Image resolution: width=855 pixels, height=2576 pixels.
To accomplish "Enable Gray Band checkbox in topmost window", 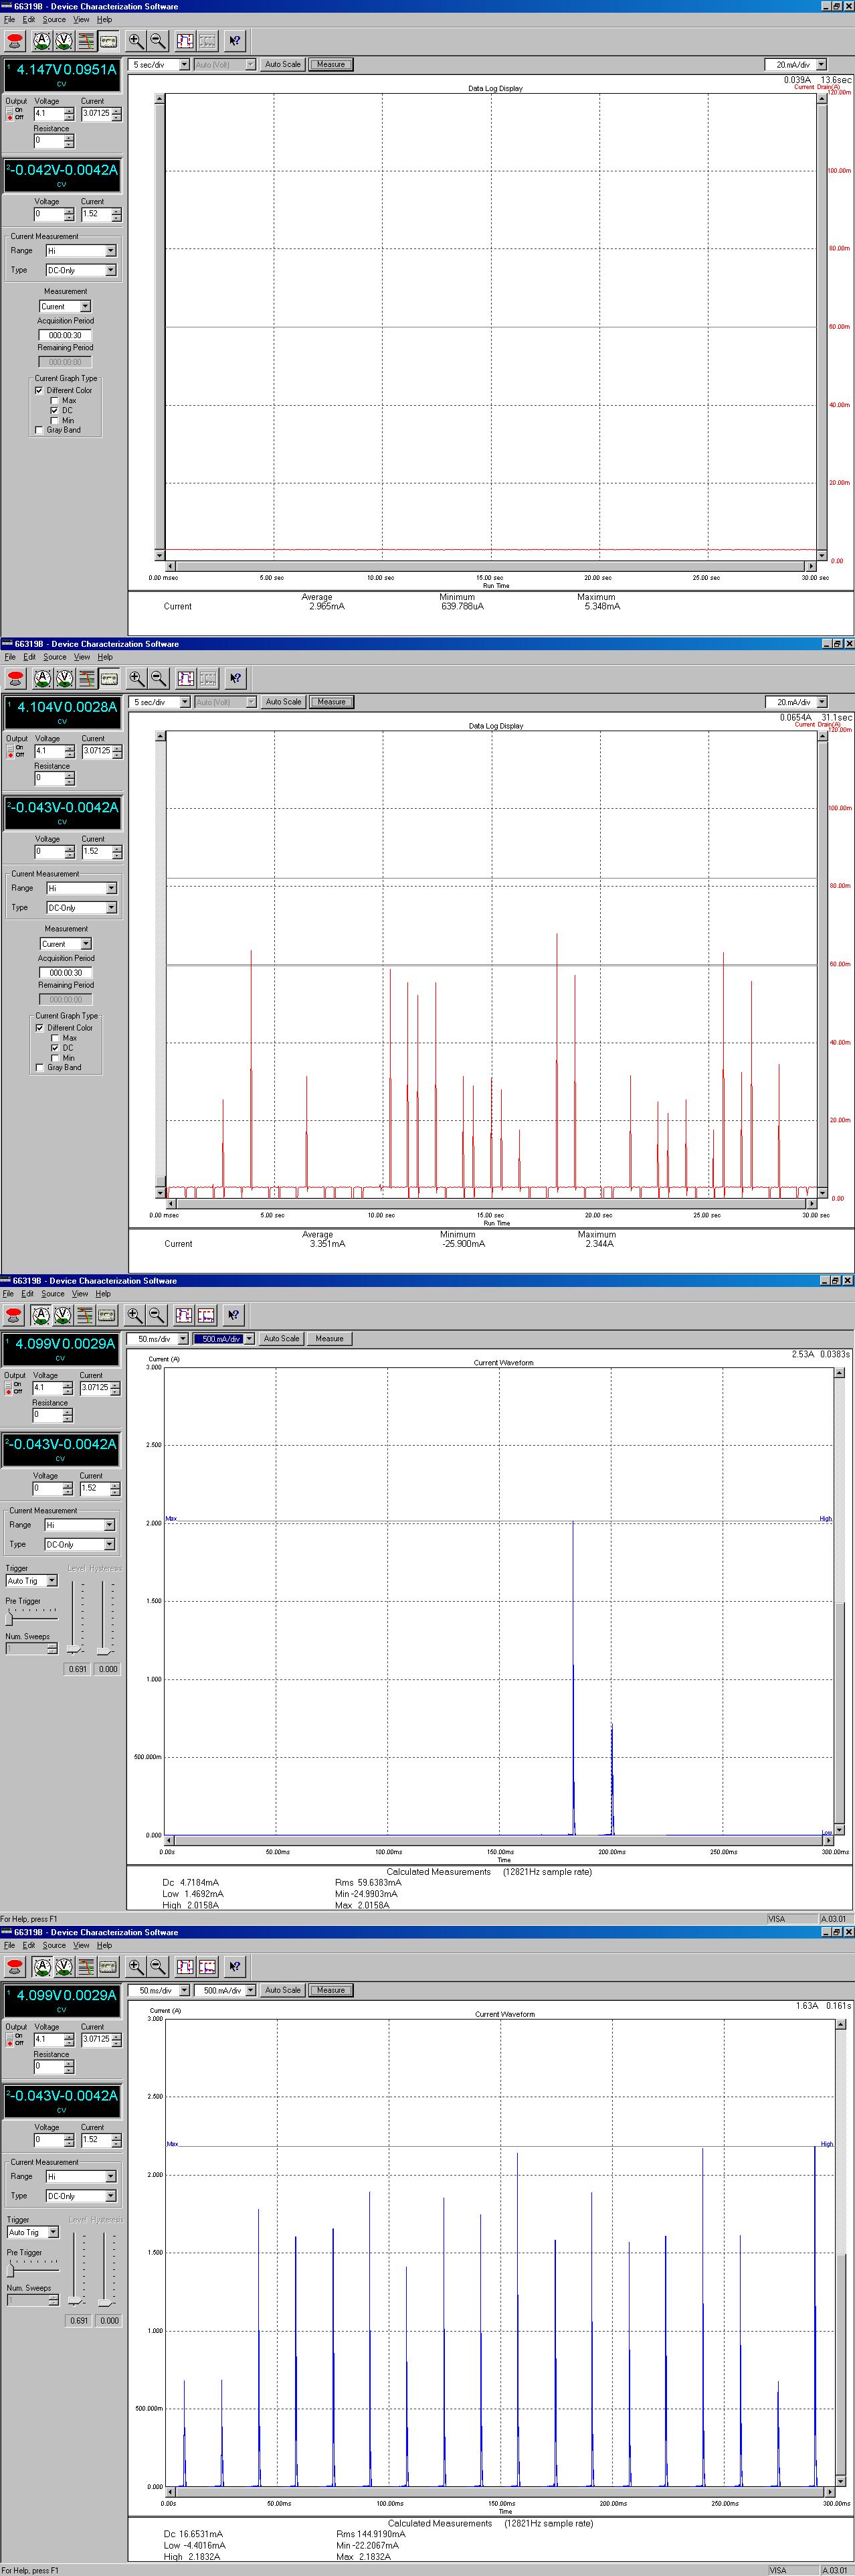I will tap(39, 431).
